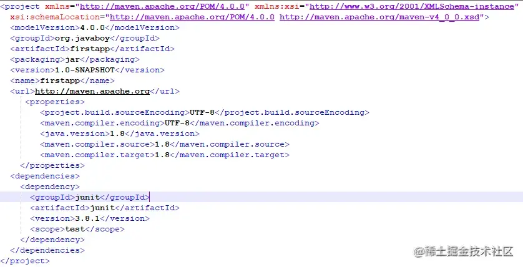Image resolution: width=523 pixels, height=267 pixels.
Task: Click the xmlns POM/4.0.0 URL link
Action: 162,6
